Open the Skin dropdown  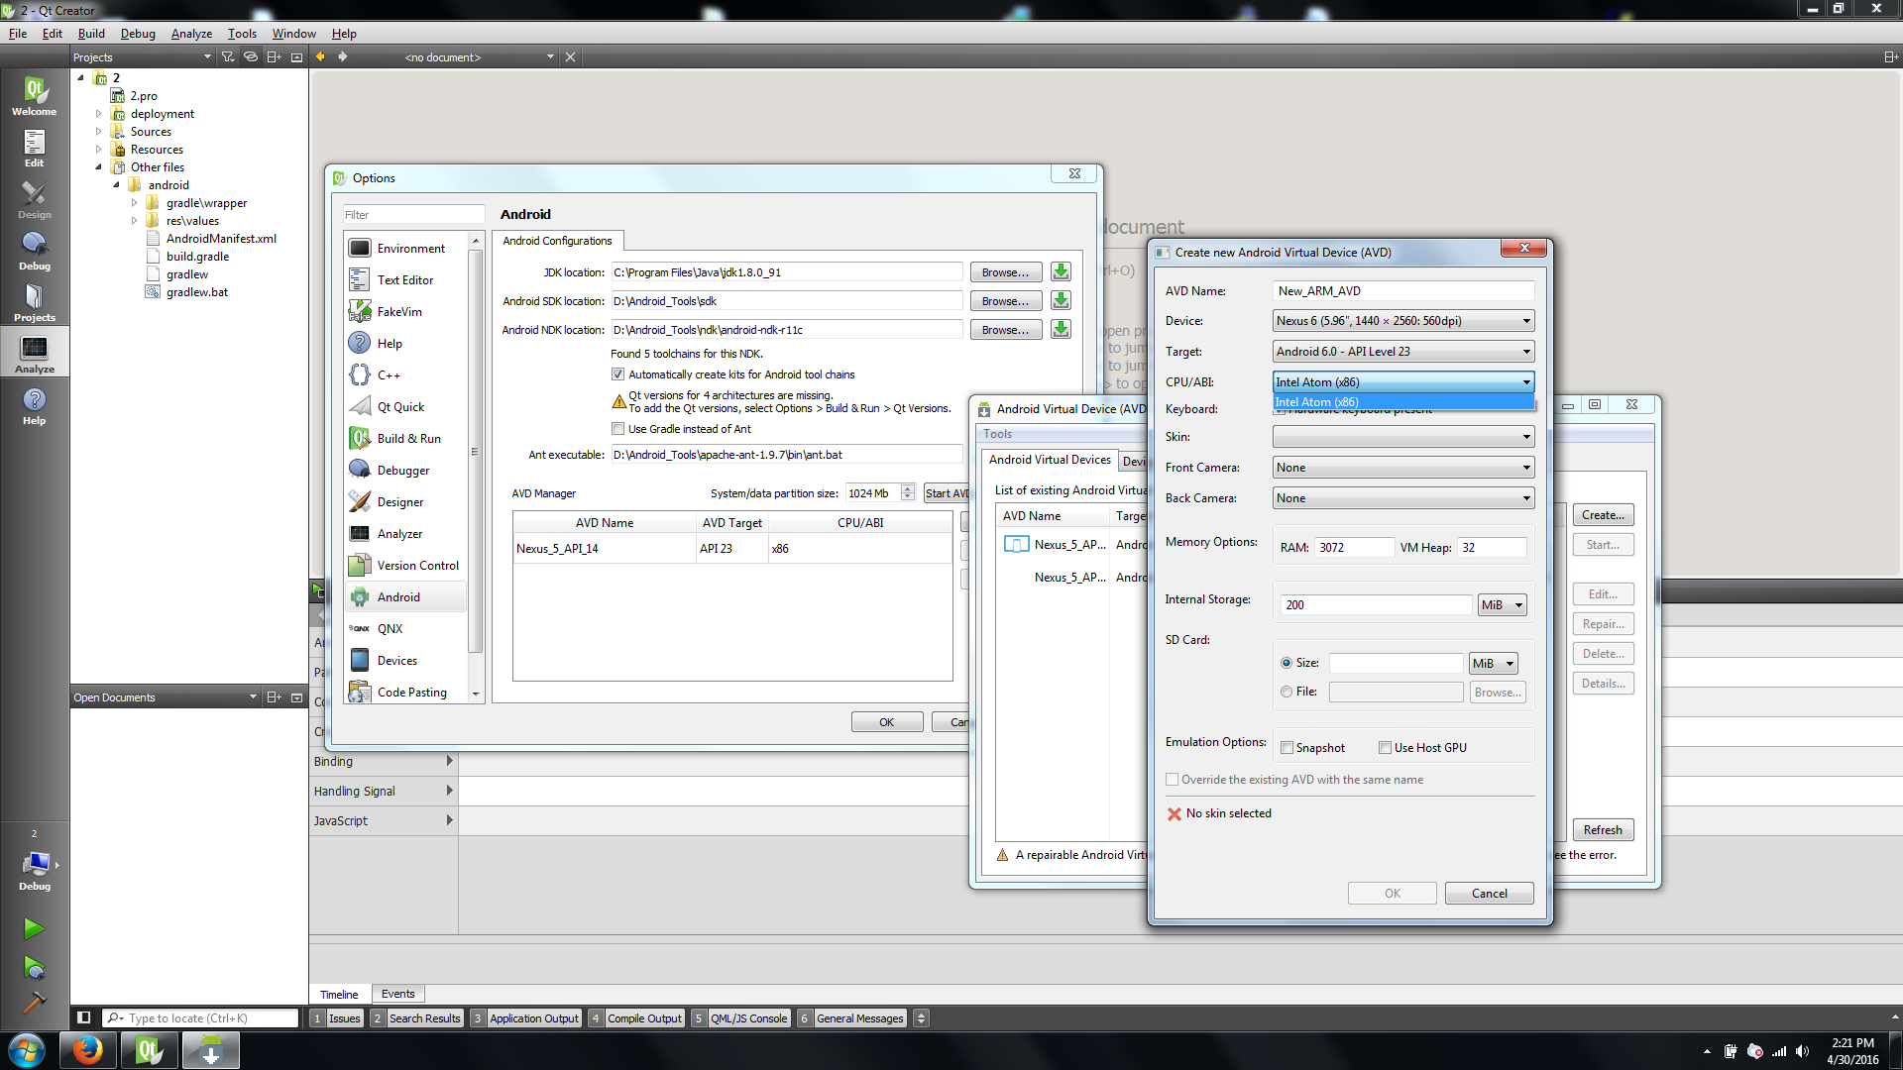click(x=1403, y=437)
